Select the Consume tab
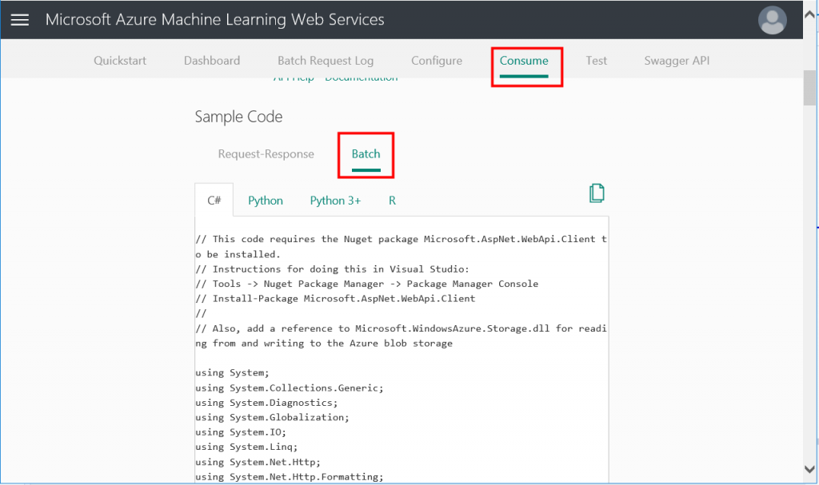The width and height of the screenshot is (819, 485). tap(524, 61)
